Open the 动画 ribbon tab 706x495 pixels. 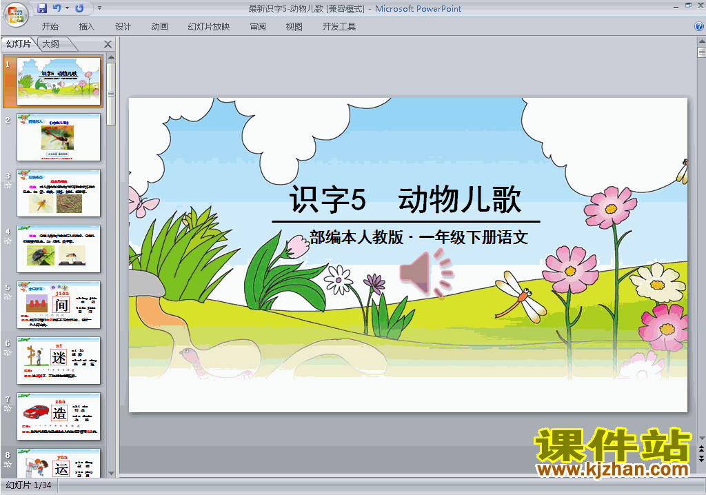(x=159, y=27)
